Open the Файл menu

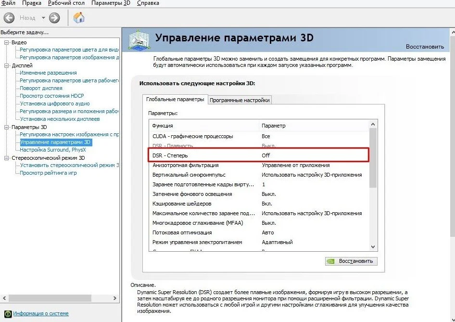[8, 3]
